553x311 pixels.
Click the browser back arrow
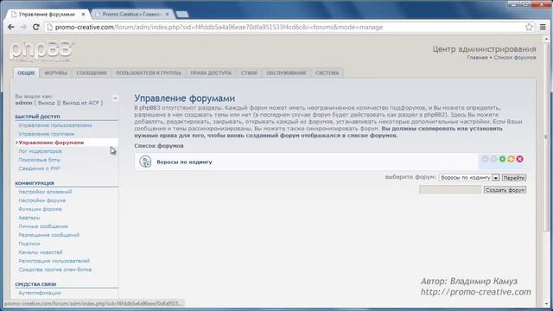11,27
